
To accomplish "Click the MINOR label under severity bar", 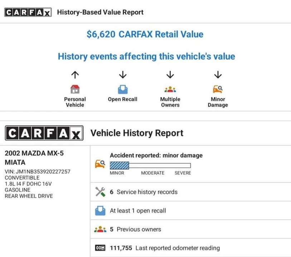I will click(117, 173).
